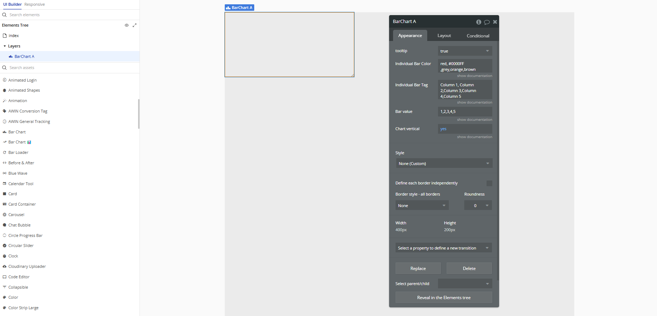Select the Clock element icon
The image size is (657, 316).
[x=5, y=256]
